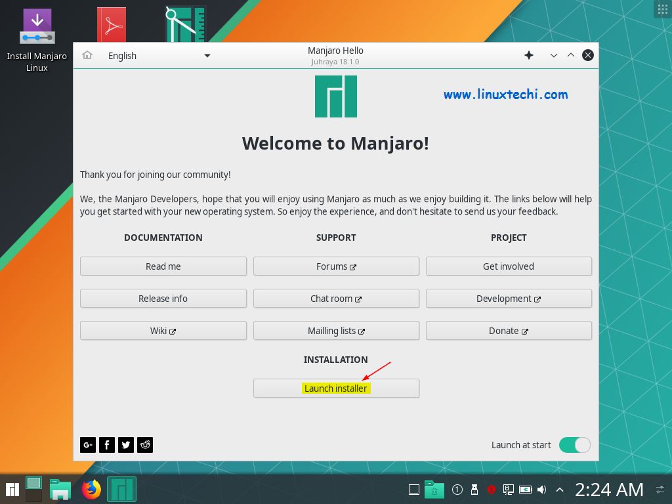Open the Reddit icon
This screenshot has height=504, width=672.
(144, 445)
